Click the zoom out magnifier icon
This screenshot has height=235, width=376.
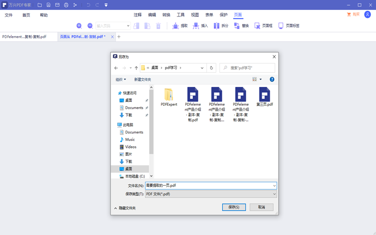click(90, 26)
